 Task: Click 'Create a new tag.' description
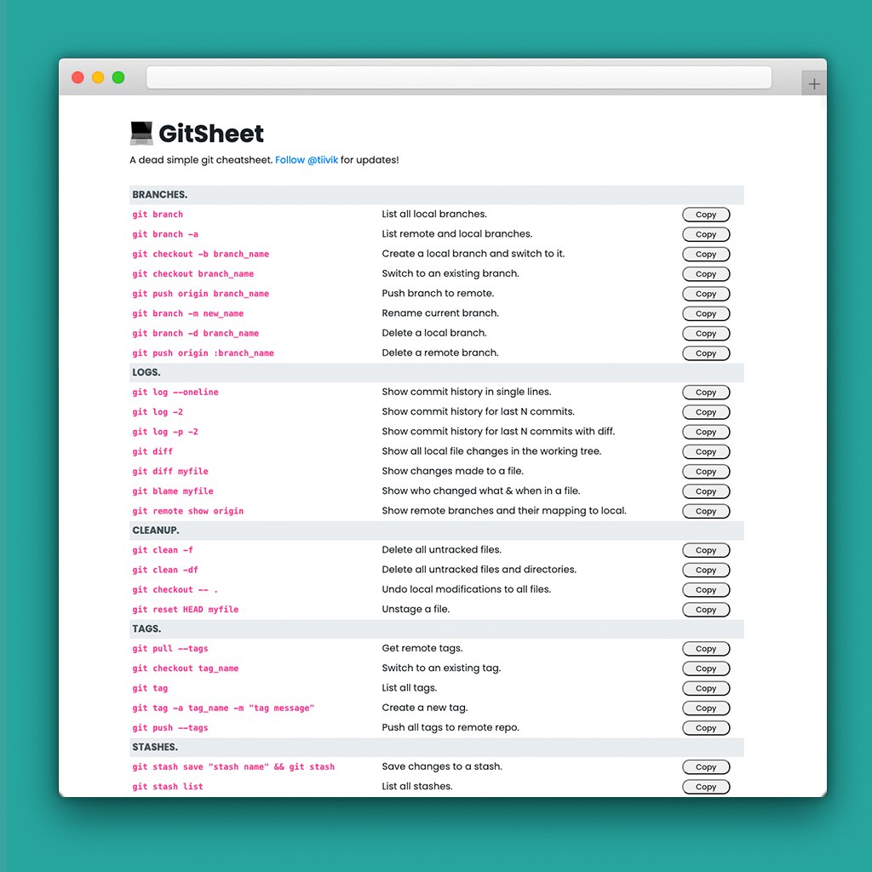[x=425, y=708]
